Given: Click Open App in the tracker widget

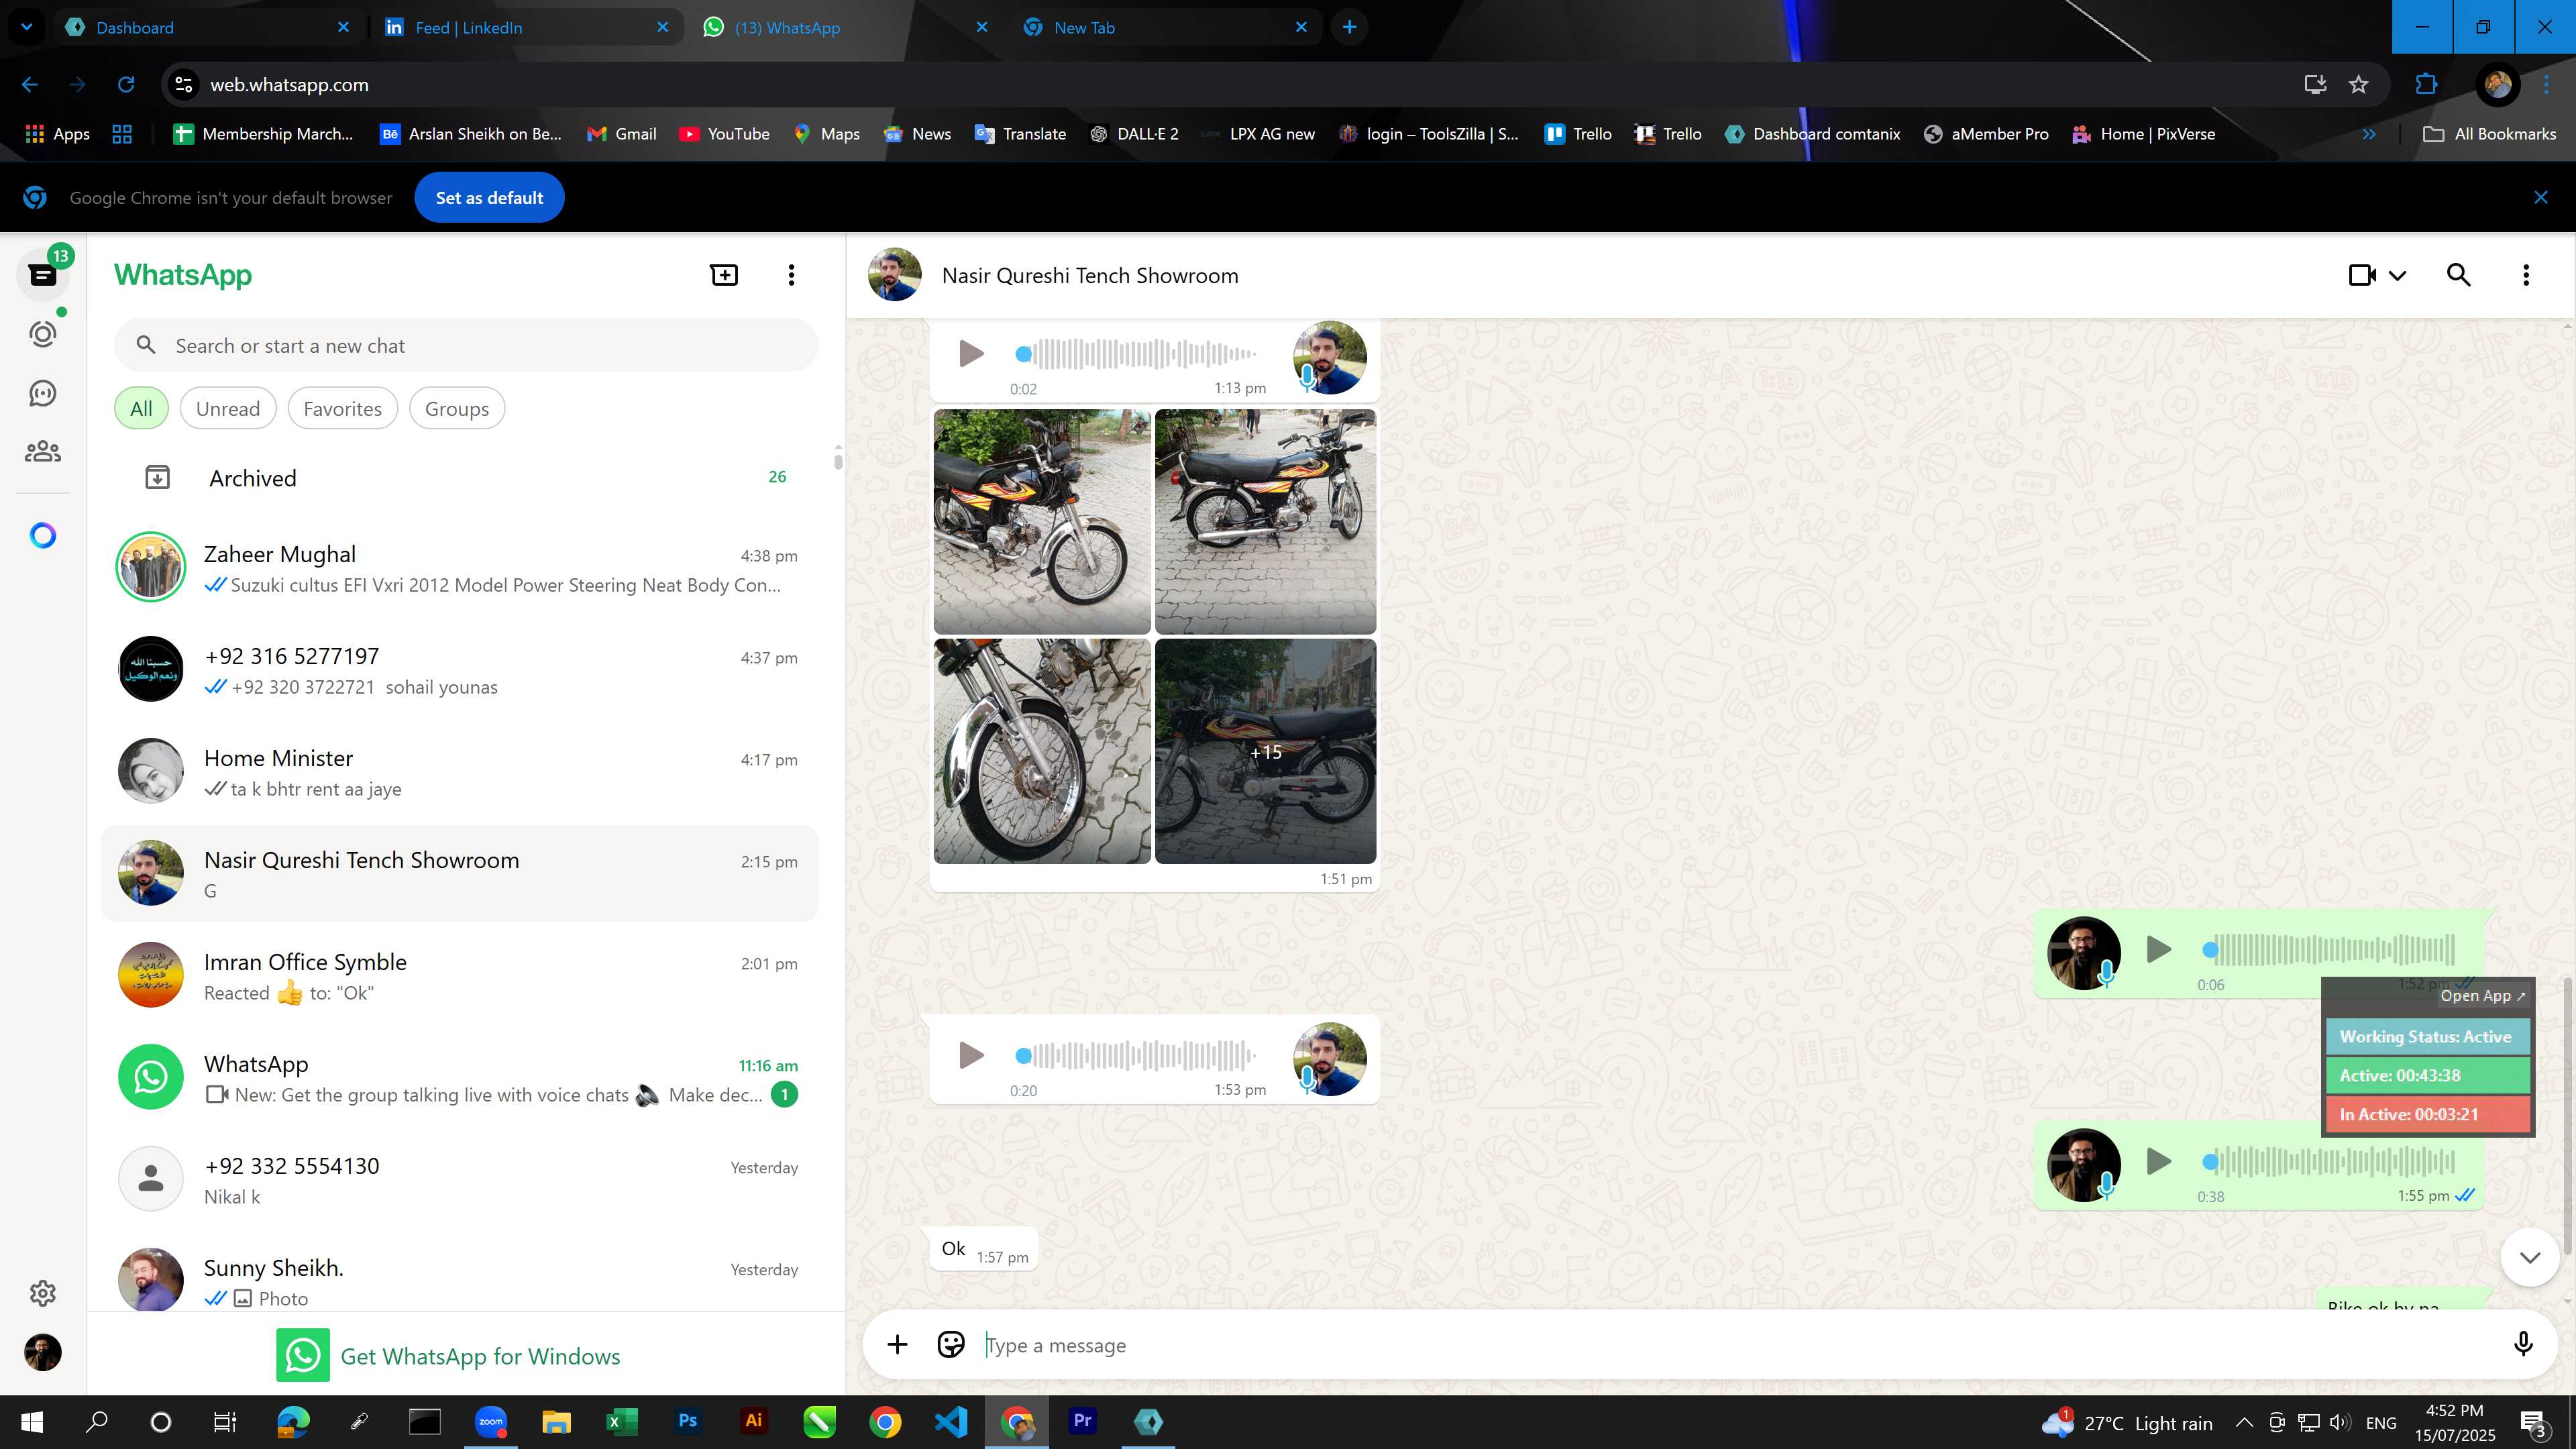Looking at the screenshot, I should (2483, 996).
